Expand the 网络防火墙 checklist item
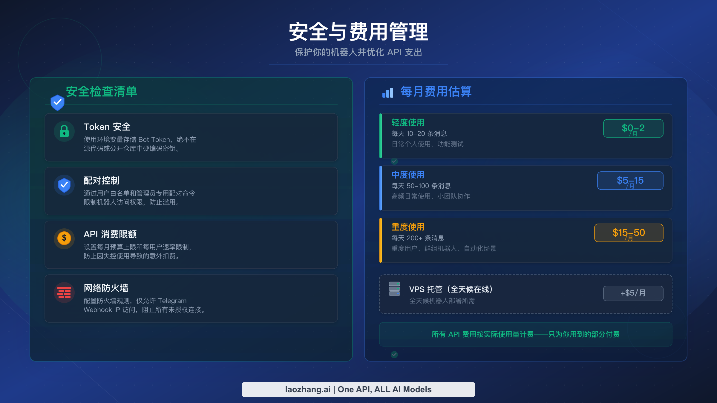This screenshot has height=403, width=717. (191, 299)
